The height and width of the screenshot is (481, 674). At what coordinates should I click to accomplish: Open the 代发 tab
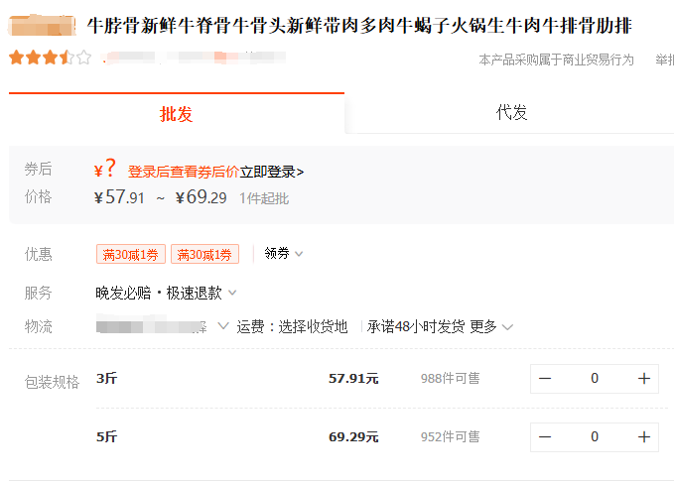(511, 113)
